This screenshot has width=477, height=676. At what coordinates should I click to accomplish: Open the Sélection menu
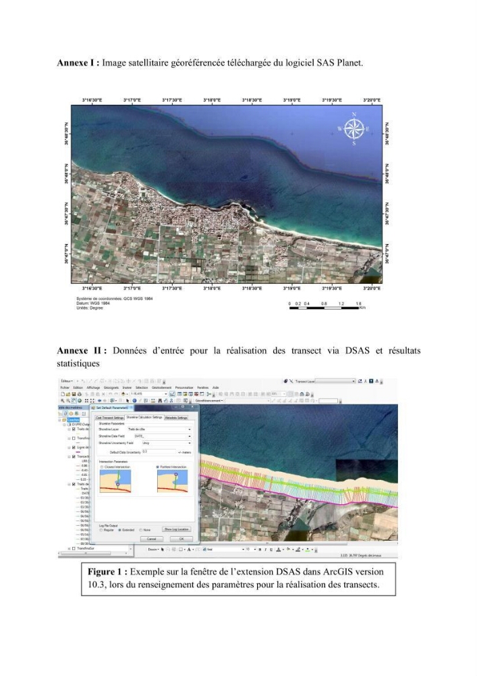142,387
